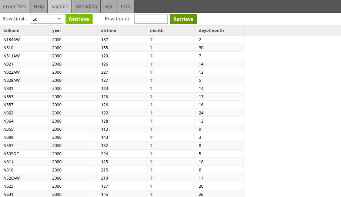Image resolution: width=341 pixels, height=197 pixels.
Task: Select the N509DC tailnum cell
Action: point(24,154)
